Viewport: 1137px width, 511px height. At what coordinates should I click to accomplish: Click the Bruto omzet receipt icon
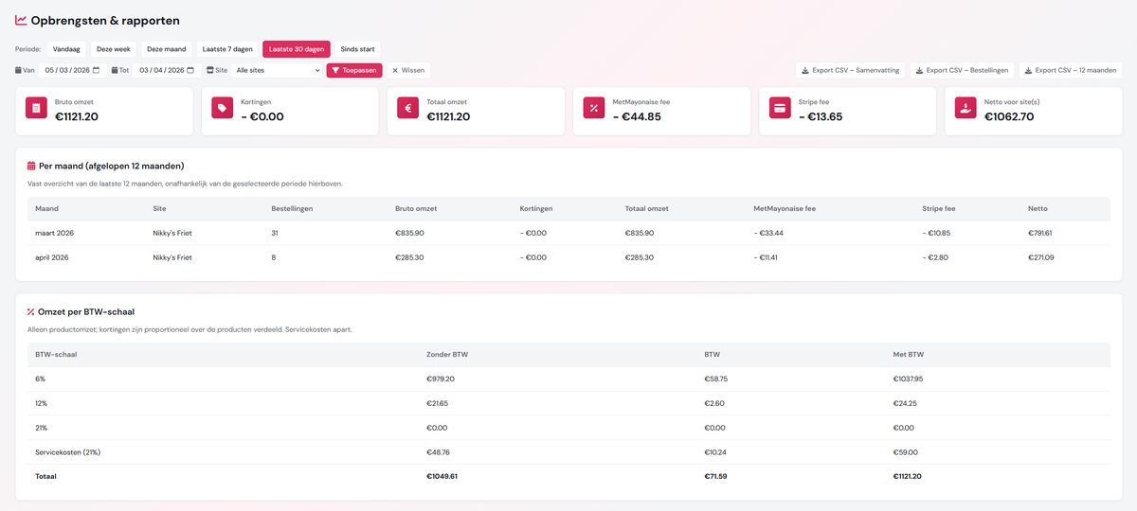click(x=36, y=109)
